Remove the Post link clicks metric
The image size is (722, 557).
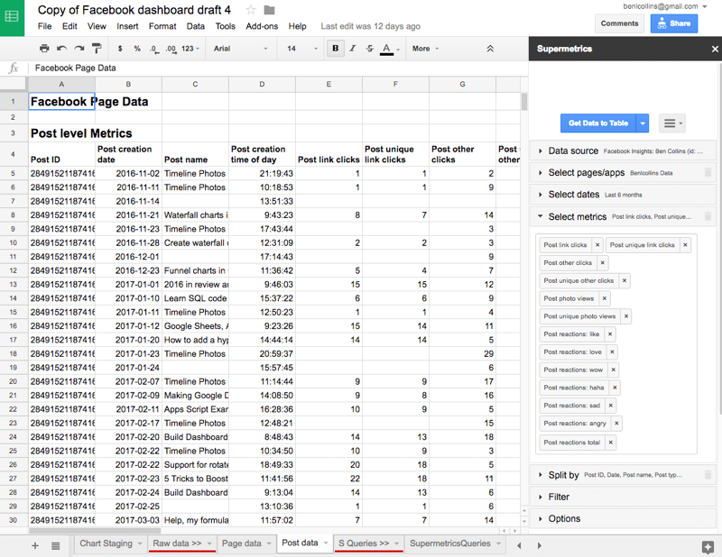coord(597,244)
